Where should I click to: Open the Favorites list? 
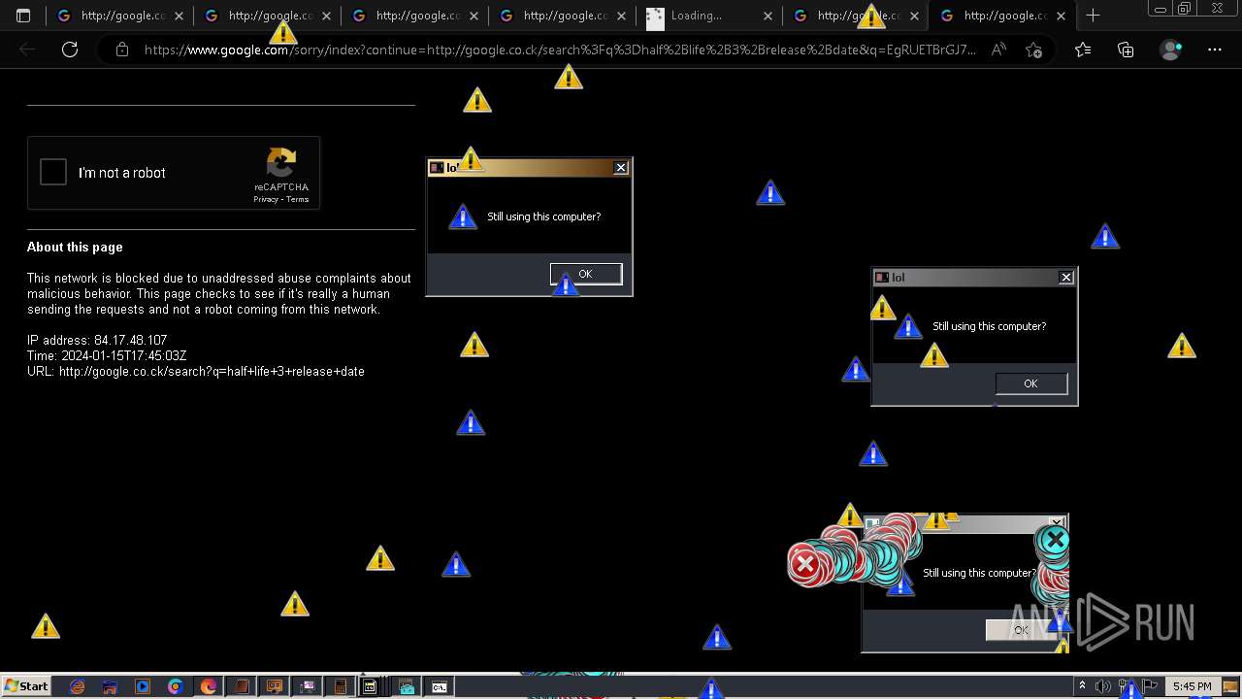point(1083,50)
